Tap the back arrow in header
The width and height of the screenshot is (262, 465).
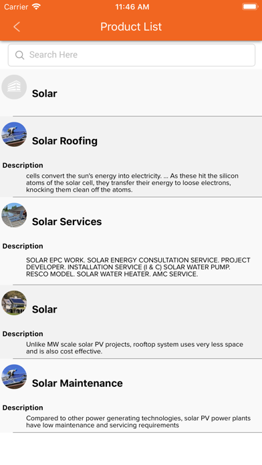click(17, 27)
